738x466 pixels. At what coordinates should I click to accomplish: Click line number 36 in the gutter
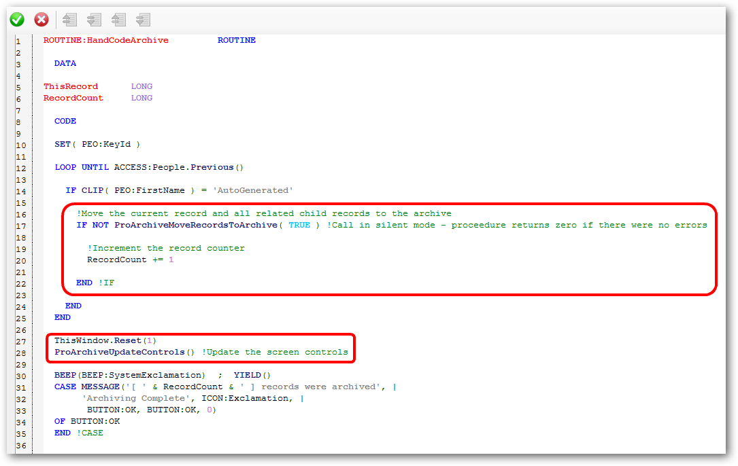20,445
